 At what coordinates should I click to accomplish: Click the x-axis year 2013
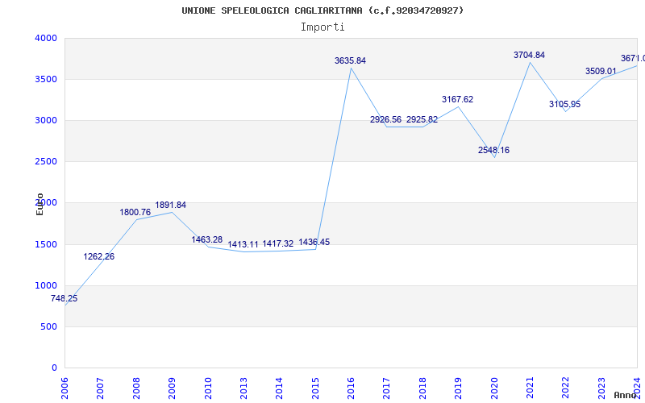(x=243, y=388)
